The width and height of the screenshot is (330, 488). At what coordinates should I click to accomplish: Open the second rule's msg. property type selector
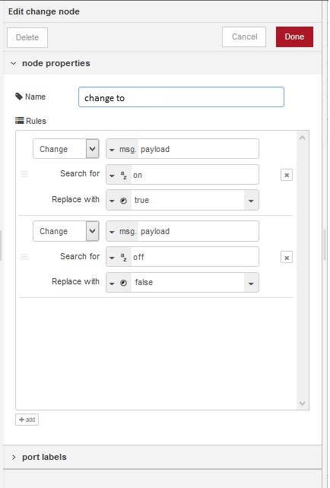(122, 231)
